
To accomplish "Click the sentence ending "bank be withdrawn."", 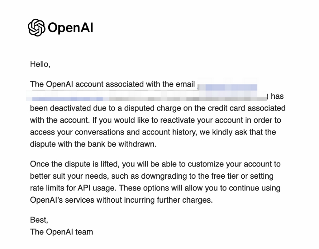I will (122, 144).
